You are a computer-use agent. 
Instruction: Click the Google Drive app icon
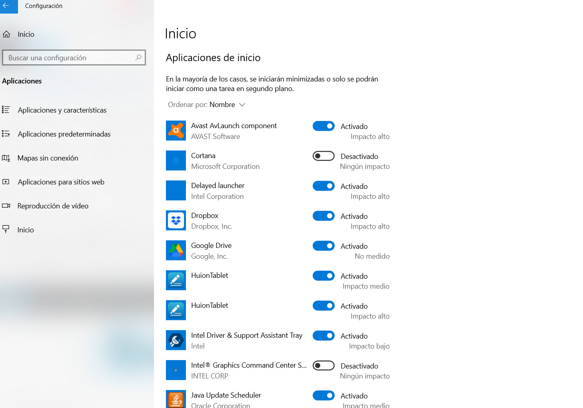(x=176, y=250)
